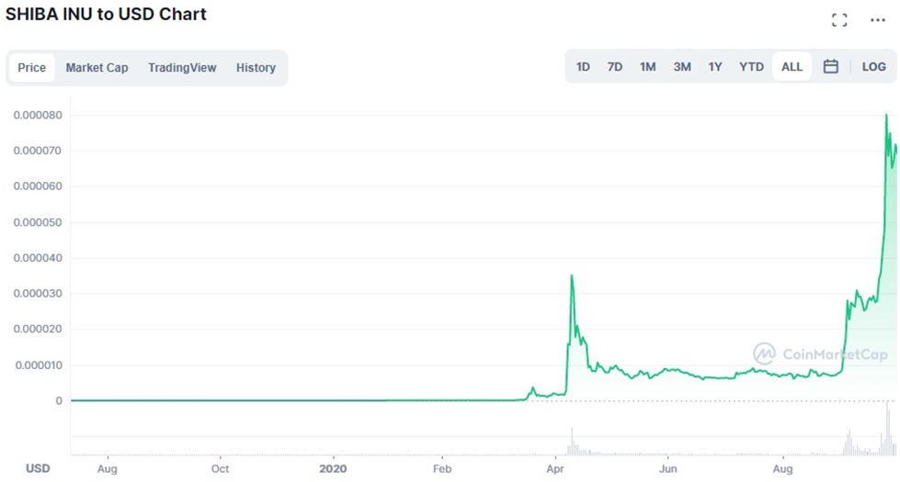900x482 pixels.
Task: Click the 2020 label on time axis
Action: 333,469
